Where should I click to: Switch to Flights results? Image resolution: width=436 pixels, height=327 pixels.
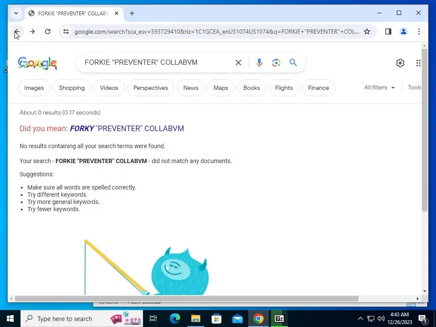point(284,88)
